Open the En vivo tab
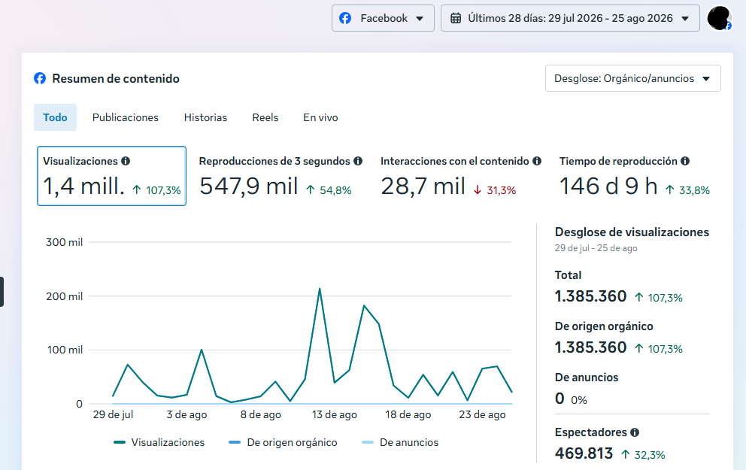Image resolution: width=746 pixels, height=470 pixels. click(x=320, y=117)
